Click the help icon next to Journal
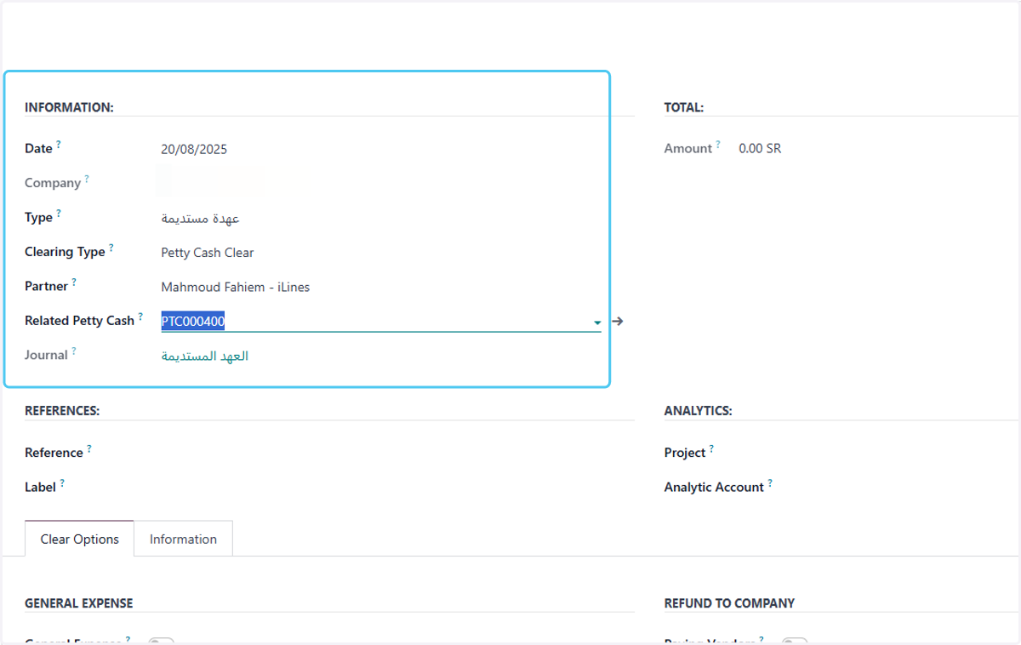The width and height of the screenshot is (1021, 645). click(74, 351)
